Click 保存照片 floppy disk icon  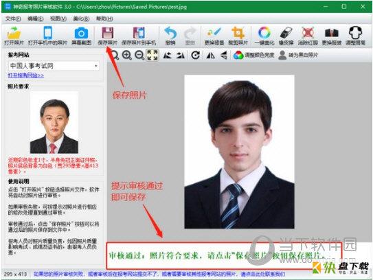(108, 33)
